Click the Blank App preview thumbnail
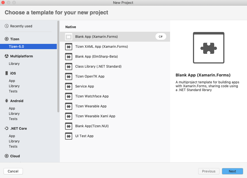This screenshot has height=178, width=247. tap(209, 48)
